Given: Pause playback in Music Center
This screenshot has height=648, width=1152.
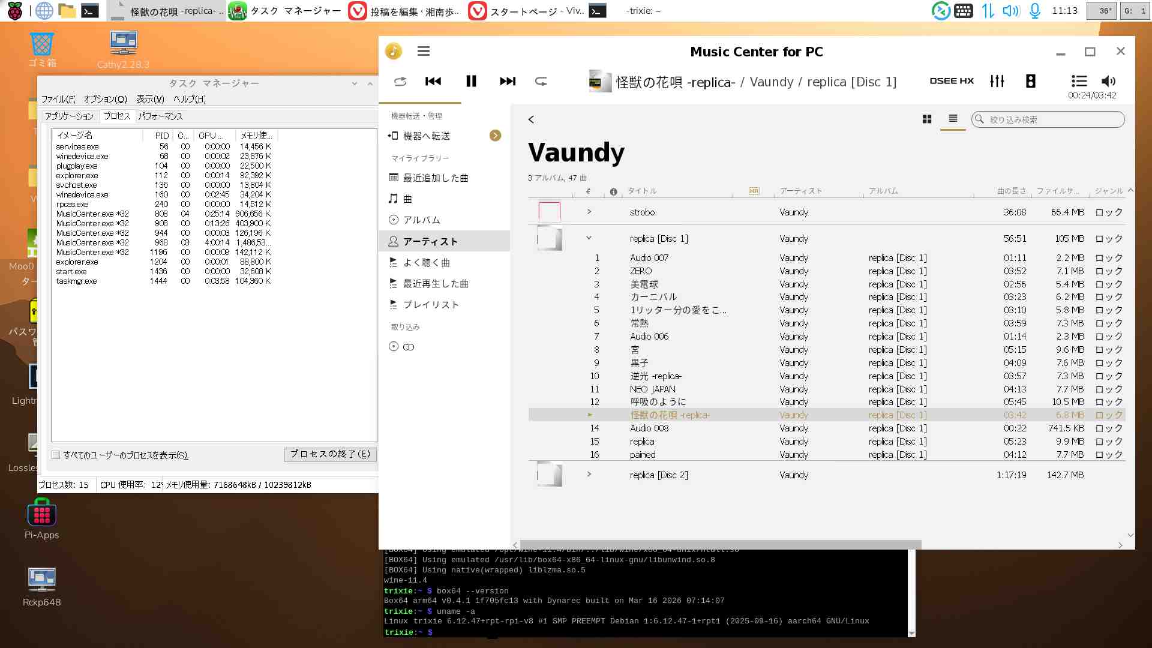Looking at the screenshot, I should pyautogui.click(x=471, y=81).
